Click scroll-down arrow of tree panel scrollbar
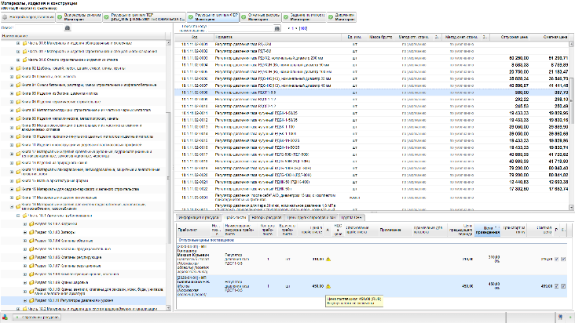 click(169, 308)
